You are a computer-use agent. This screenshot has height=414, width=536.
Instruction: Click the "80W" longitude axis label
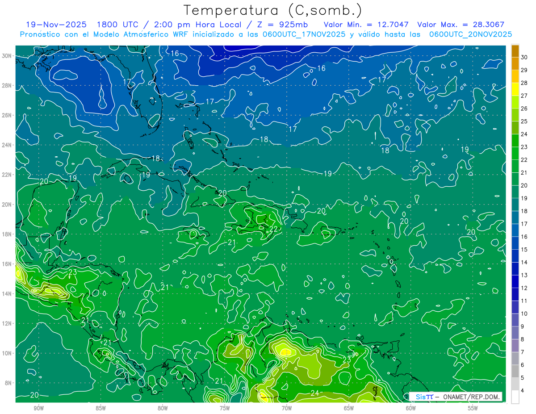pos(163,408)
